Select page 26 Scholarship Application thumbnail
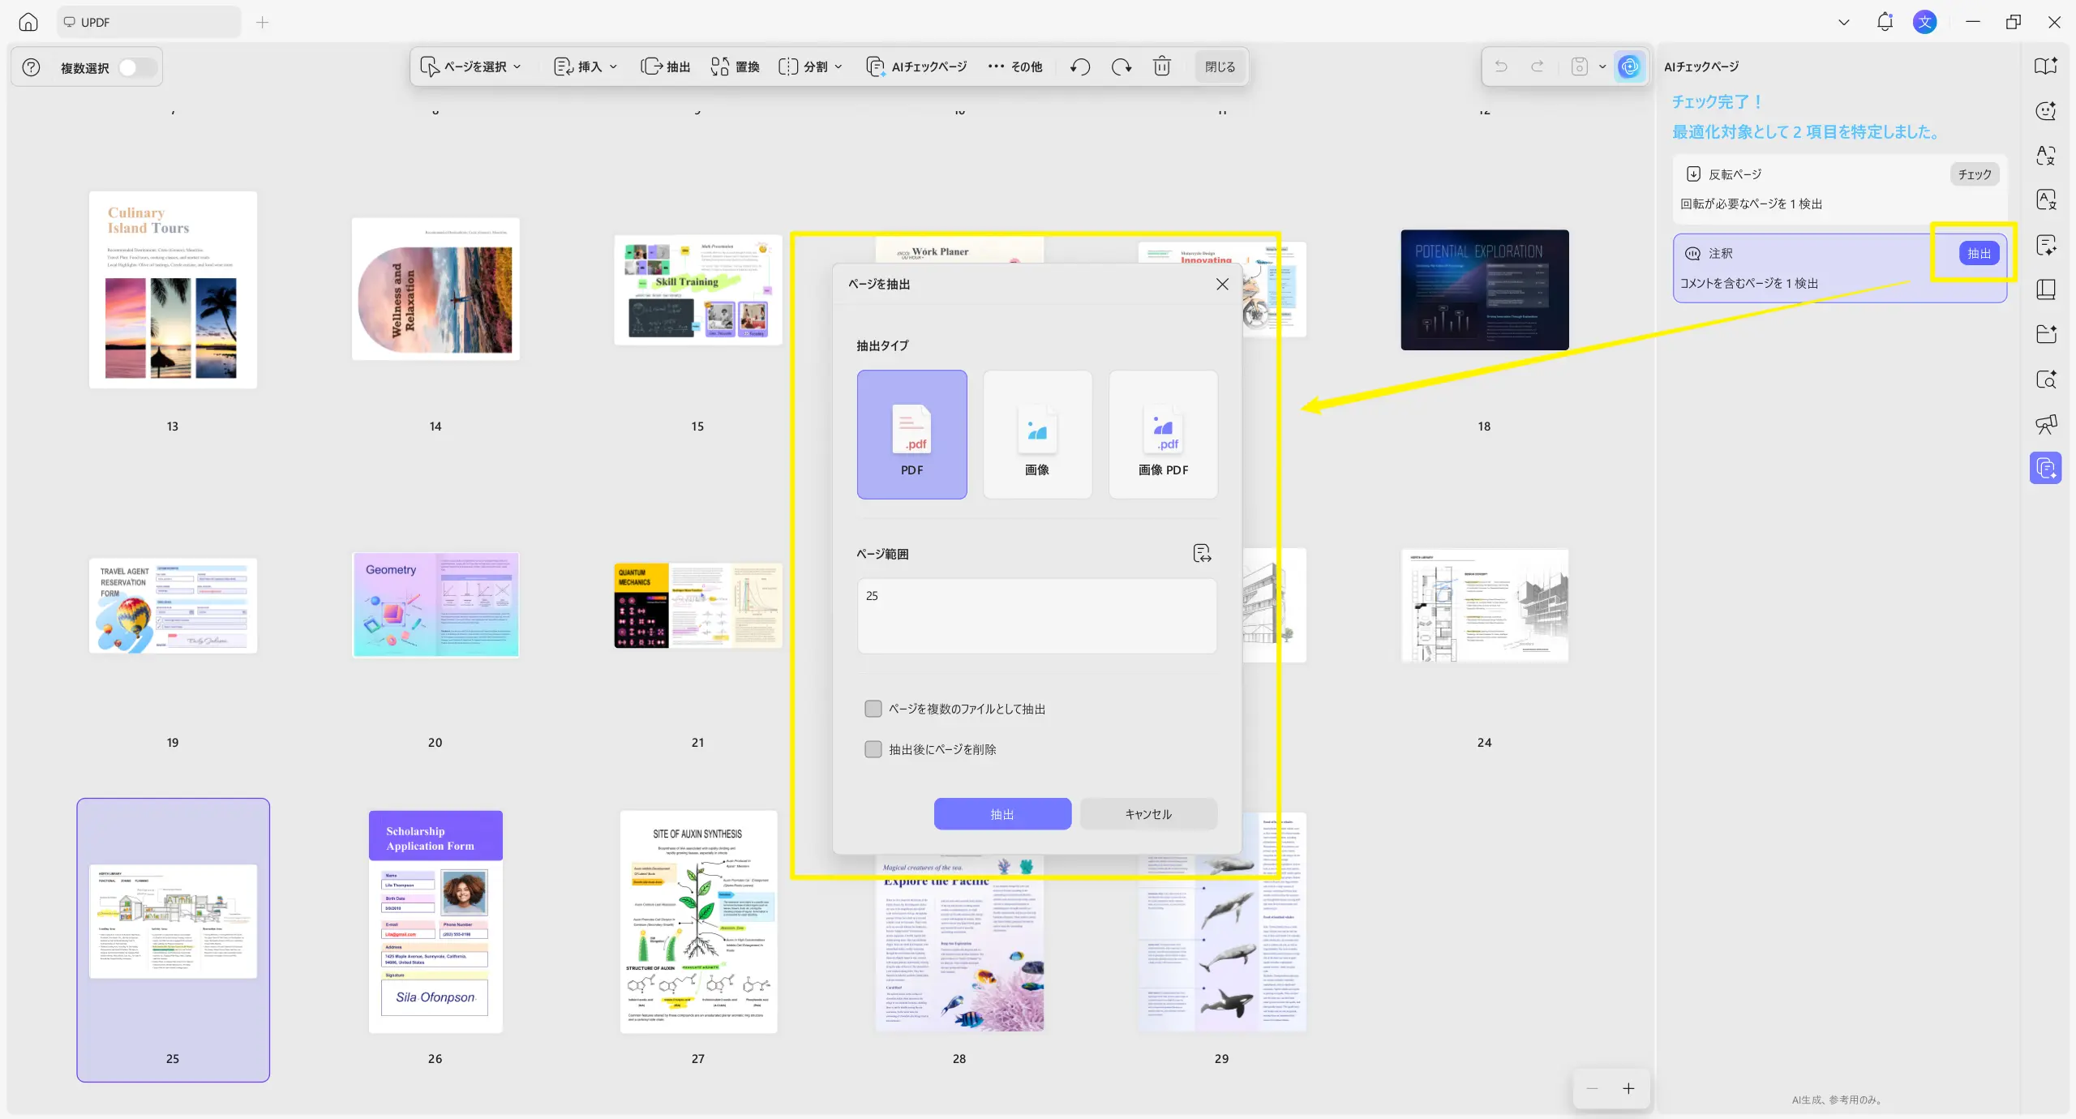The width and height of the screenshot is (2076, 1119). [x=435, y=921]
